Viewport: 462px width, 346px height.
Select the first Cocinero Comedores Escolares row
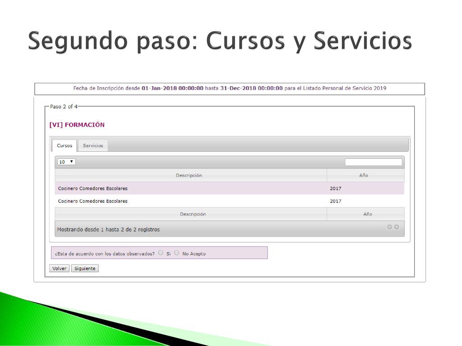(229, 188)
